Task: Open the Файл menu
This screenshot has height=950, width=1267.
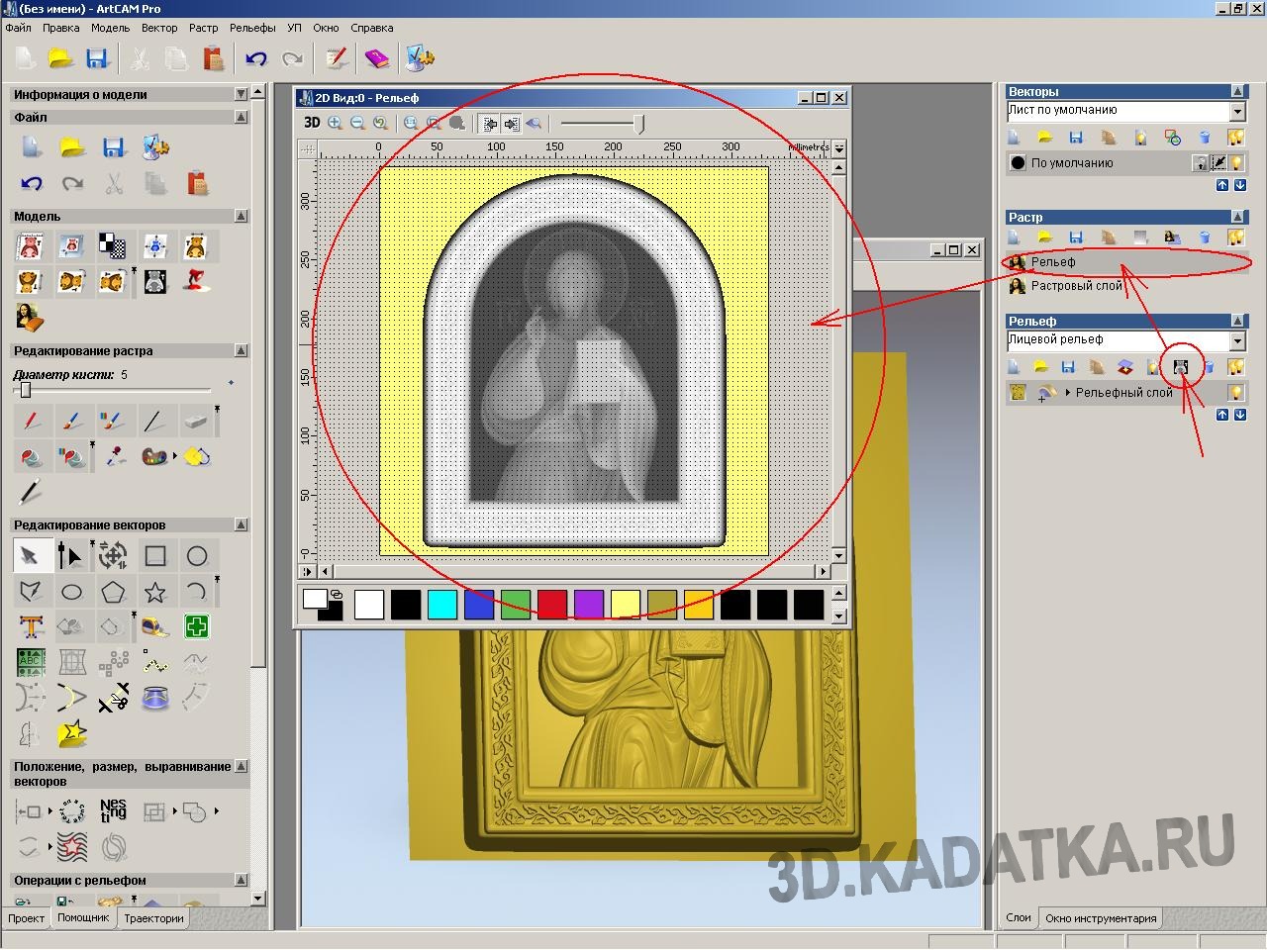Action: [x=18, y=28]
